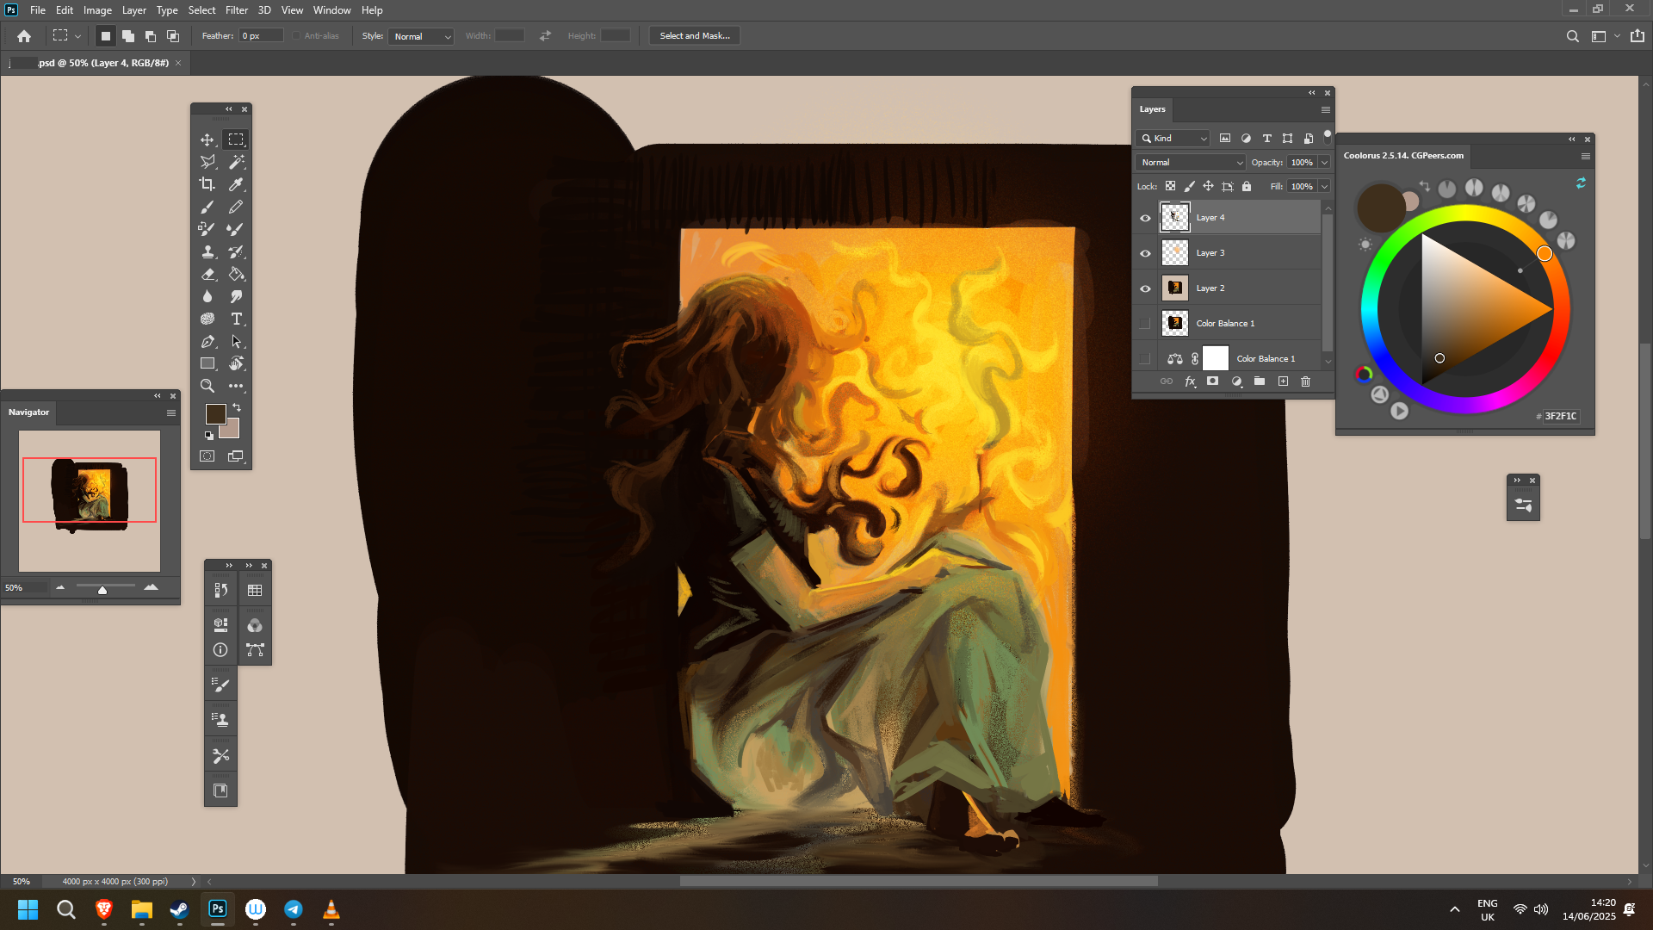Delete layer with the trash icon
The width and height of the screenshot is (1653, 930).
pos(1305,381)
